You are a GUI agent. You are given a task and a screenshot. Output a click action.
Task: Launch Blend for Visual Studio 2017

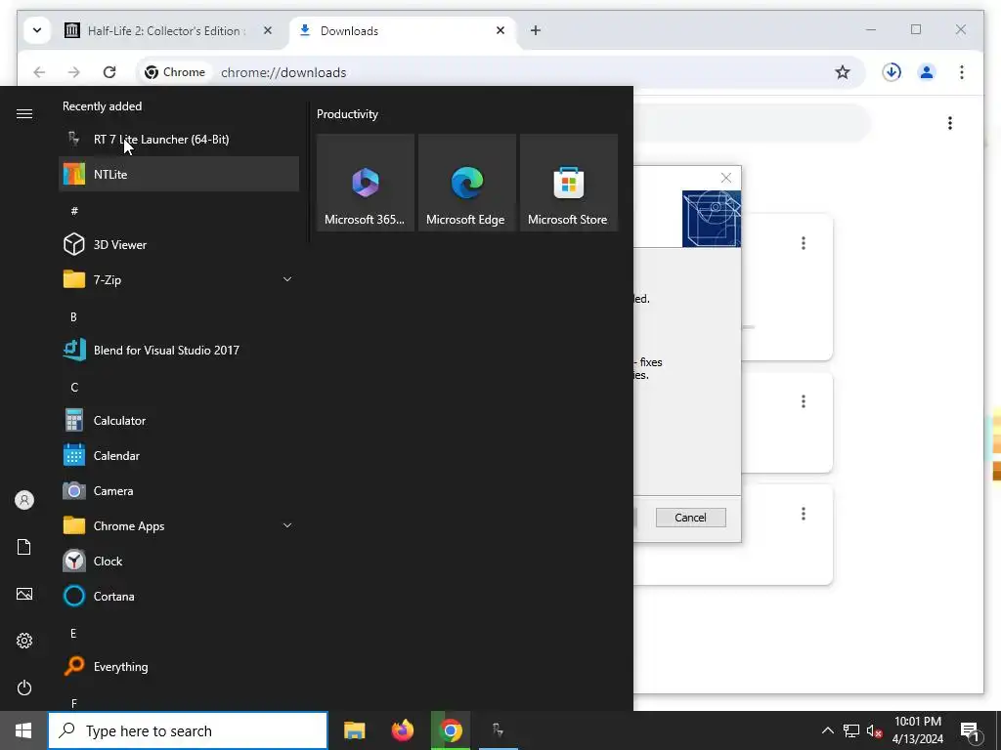179,351
